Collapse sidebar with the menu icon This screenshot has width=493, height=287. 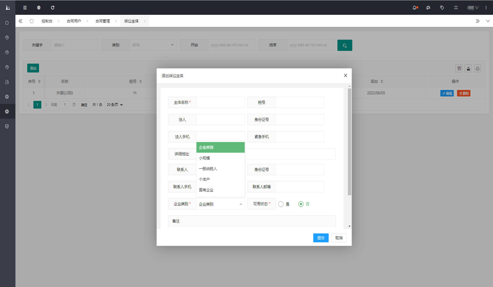(25, 7)
